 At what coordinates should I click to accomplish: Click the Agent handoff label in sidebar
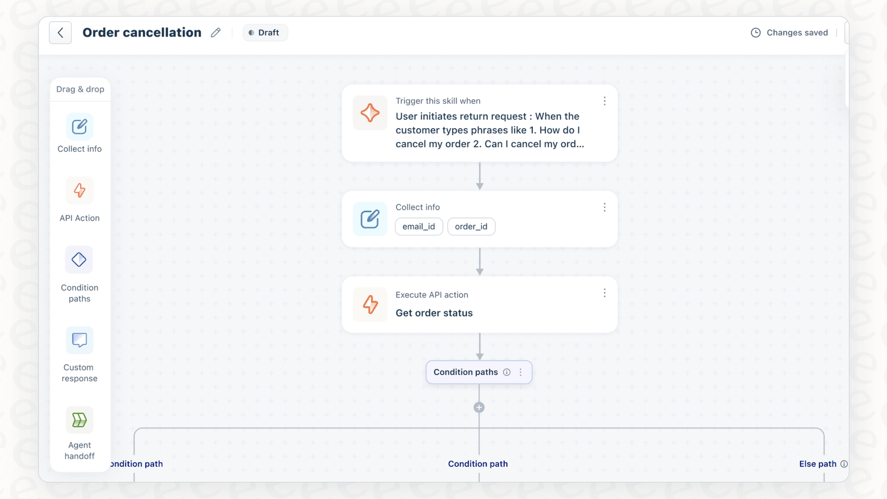point(79,450)
